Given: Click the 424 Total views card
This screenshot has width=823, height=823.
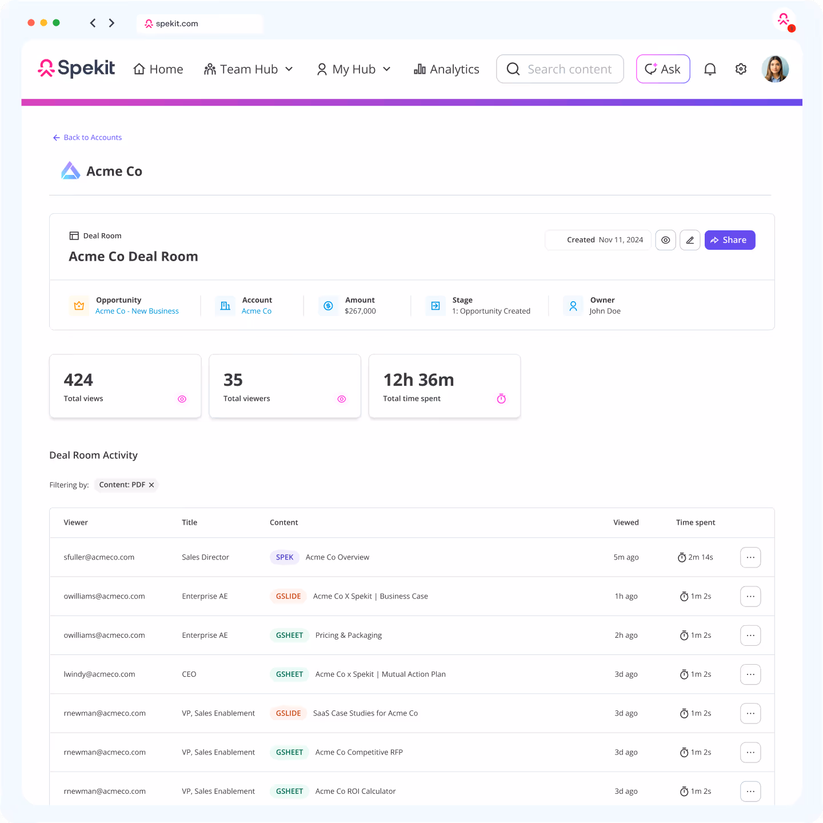Looking at the screenshot, I should [125, 386].
